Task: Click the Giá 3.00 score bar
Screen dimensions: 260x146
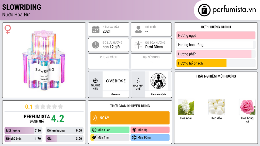Action: pos(64,139)
